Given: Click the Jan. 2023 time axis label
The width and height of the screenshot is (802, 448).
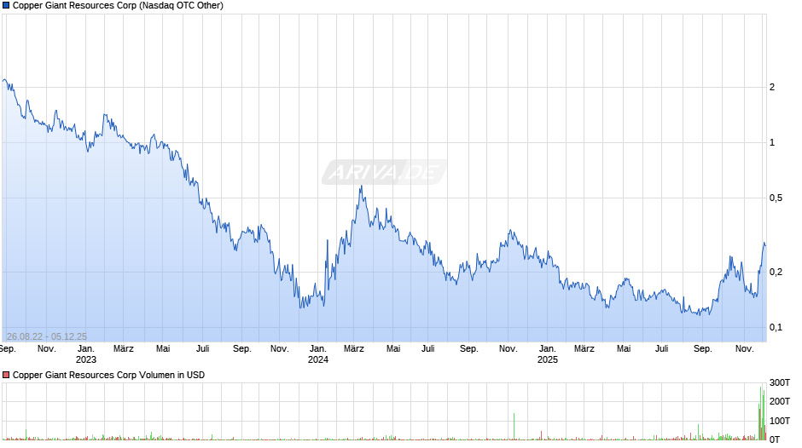Looking at the screenshot, I should tap(86, 354).
